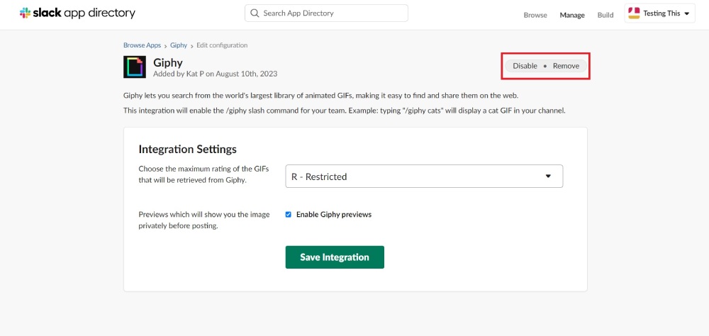The height and width of the screenshot is (336, 709).
Task: Click the rating dropdown arrow
Action: (548, 177)
